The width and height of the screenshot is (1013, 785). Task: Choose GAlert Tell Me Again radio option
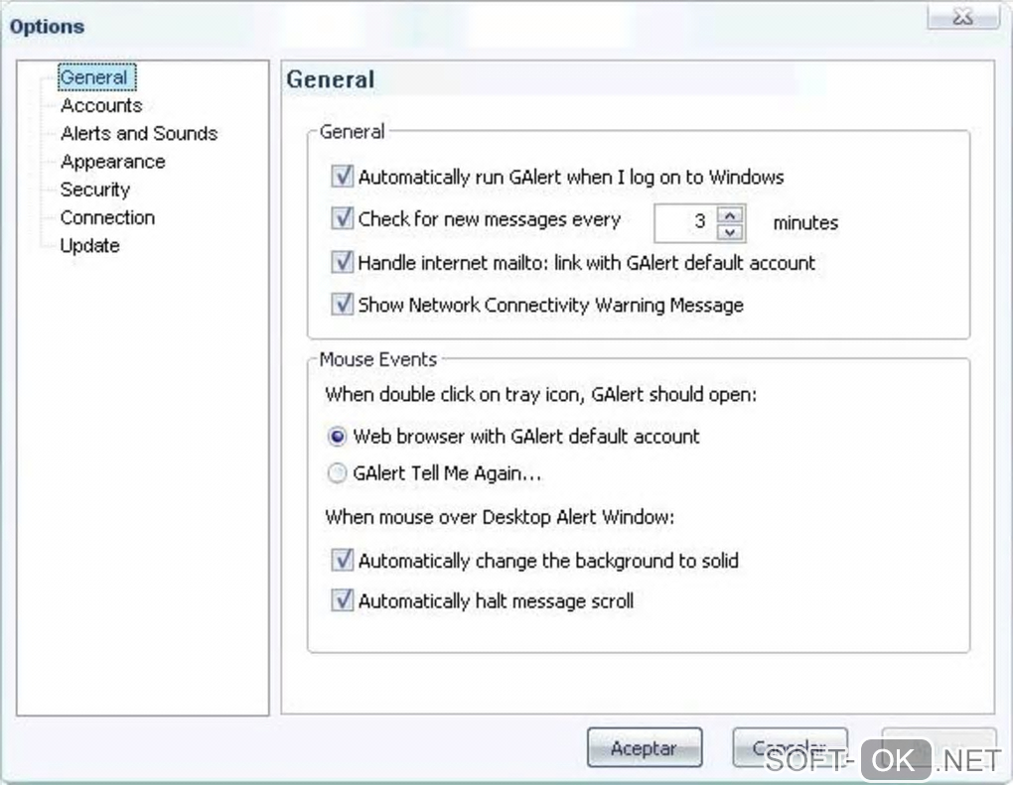point(338,474)
